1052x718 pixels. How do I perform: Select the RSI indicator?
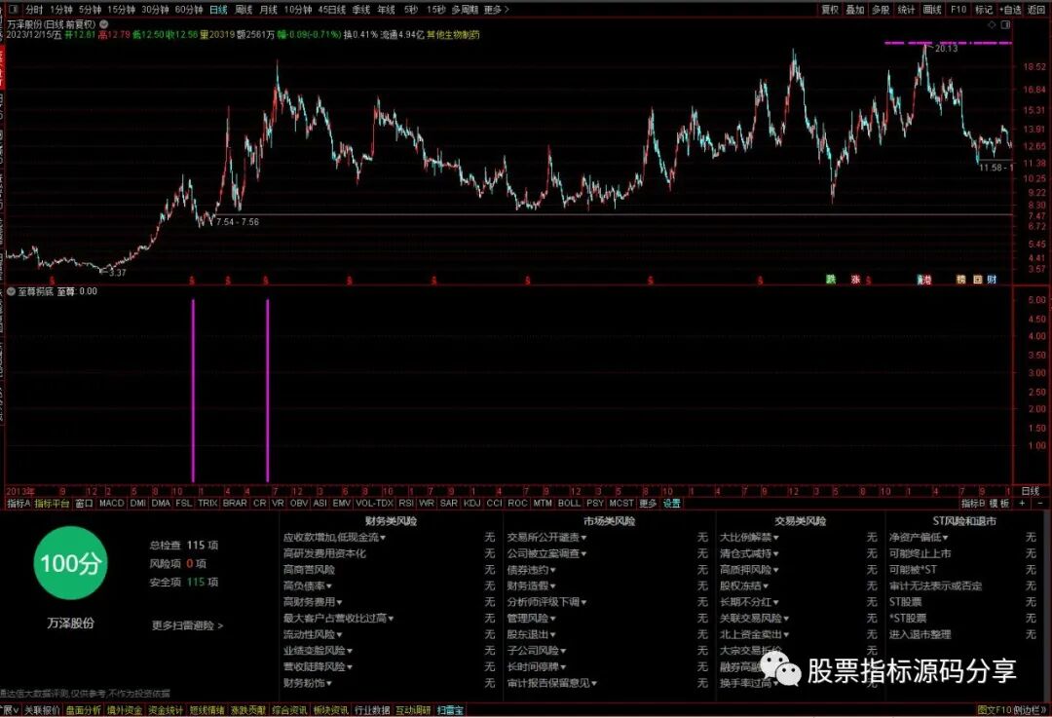[406, 503]
